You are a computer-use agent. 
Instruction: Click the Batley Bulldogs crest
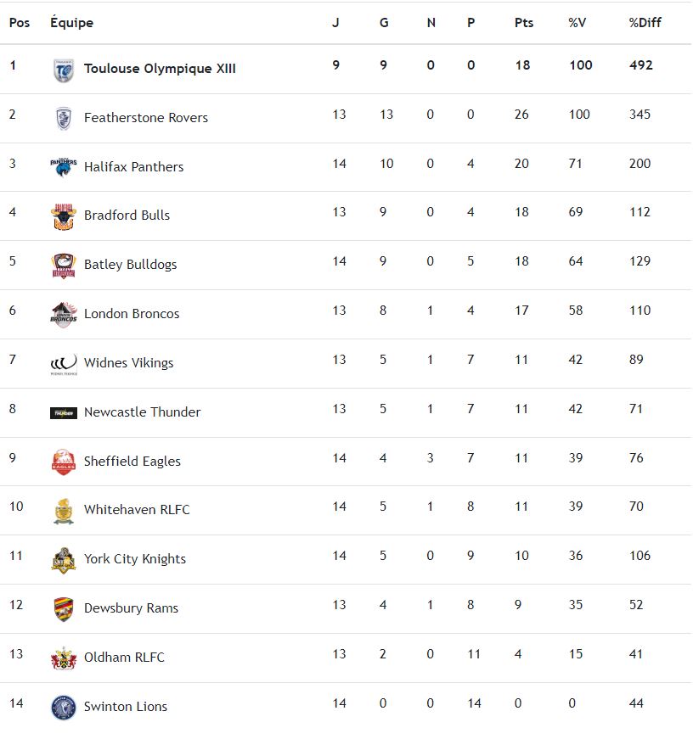pyautogui.click(x=64, y=266)
